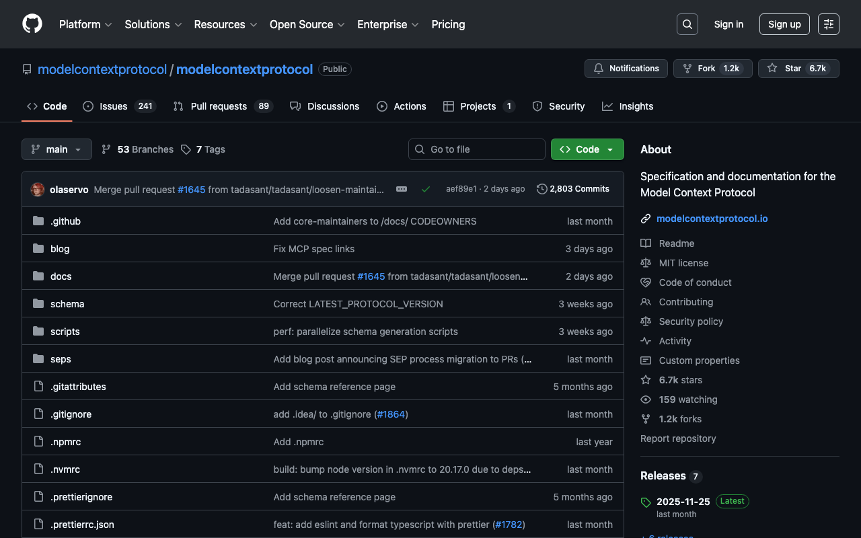This screenshot has width=861, height=538.
Task: Click the Go to file field
Action: point(477,149)
